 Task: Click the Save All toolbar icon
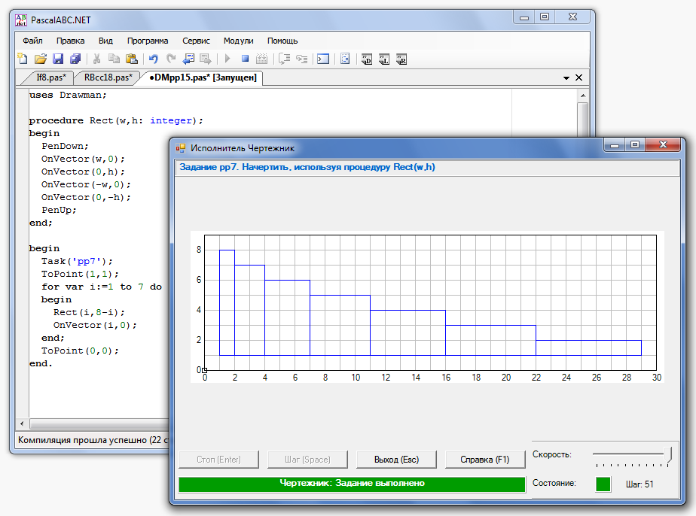pos(75,59)
